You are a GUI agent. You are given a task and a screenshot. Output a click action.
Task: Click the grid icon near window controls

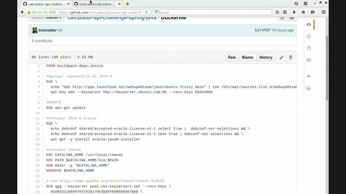[305, 4]
